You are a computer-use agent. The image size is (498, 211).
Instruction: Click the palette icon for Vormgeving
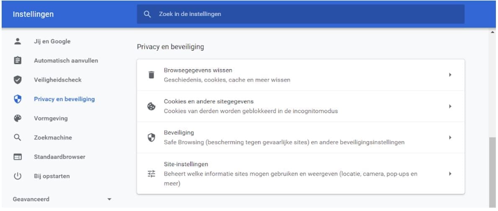tap(18, 118)
